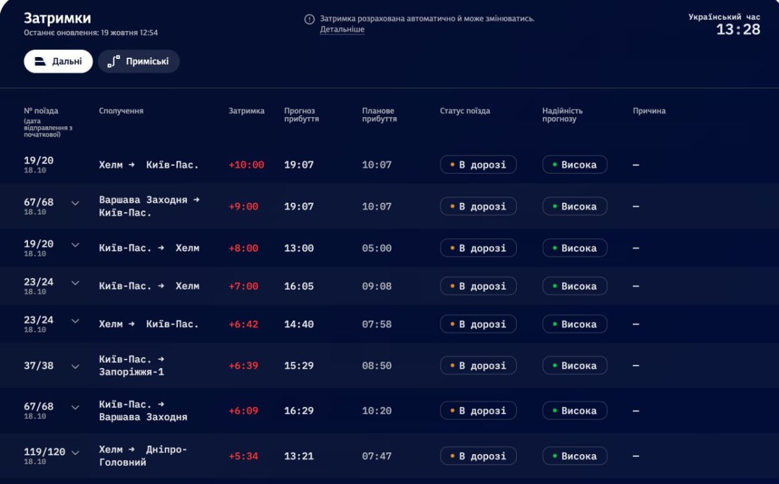Click the +5:34 delay value
This screenshot has width=779, height=484.
click(x=243, y=456)
